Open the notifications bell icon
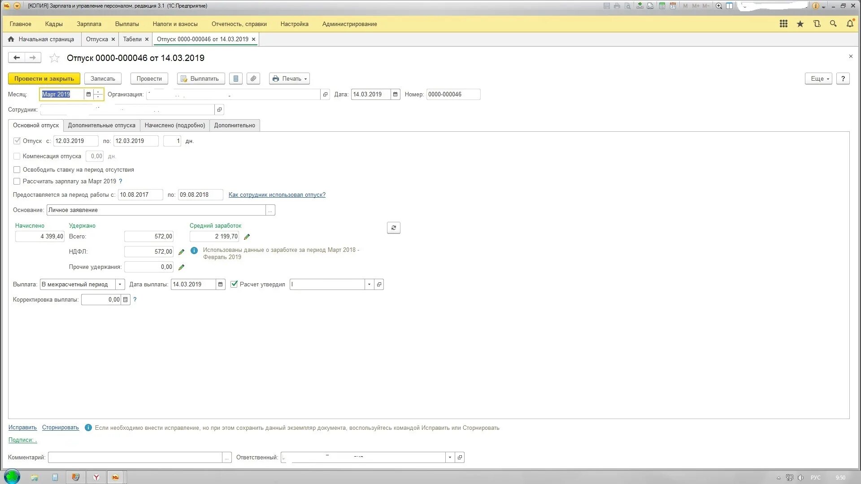 click(x=850, y=24)
